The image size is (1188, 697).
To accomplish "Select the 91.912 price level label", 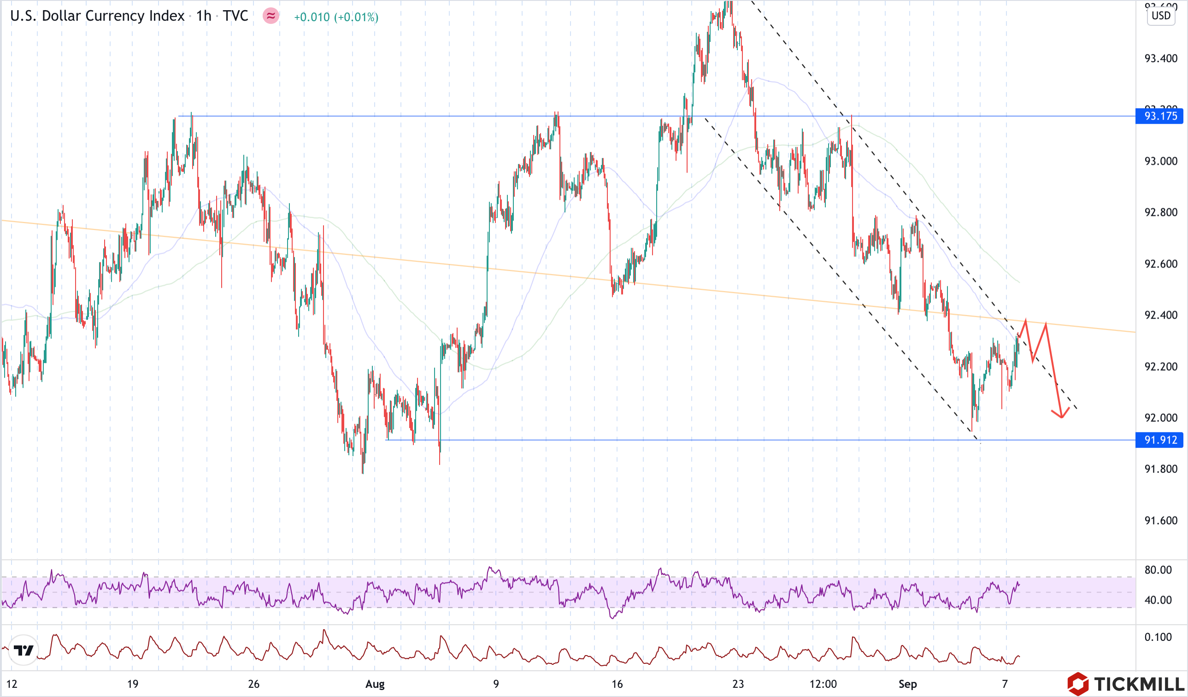I will 1160,440.
